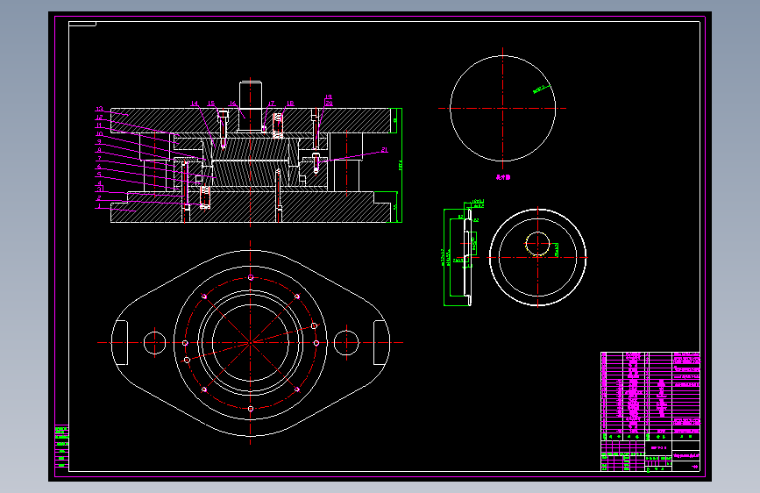Pick the left clamping slot of die base

[x=120, y=343]
